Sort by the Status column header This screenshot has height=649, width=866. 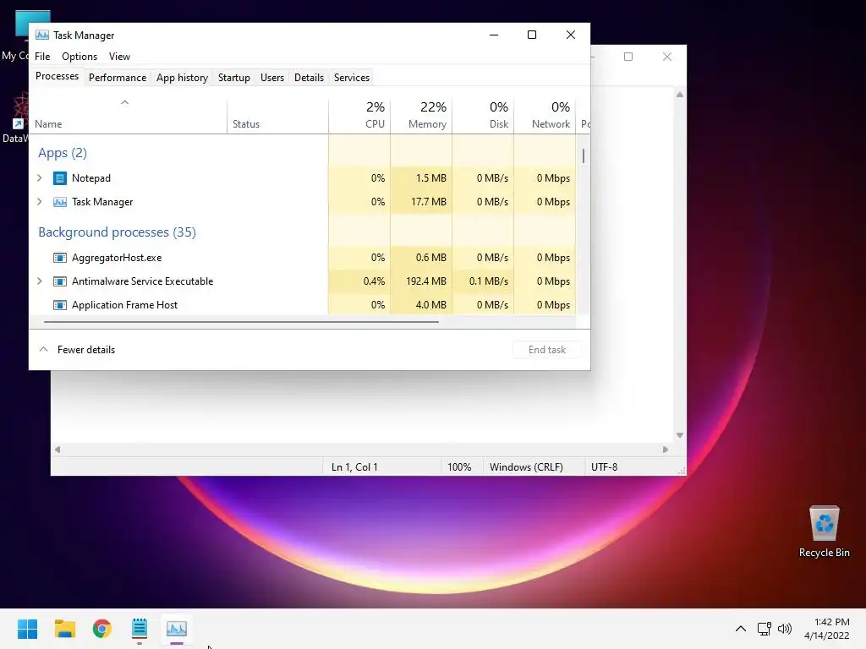(277, 116)
